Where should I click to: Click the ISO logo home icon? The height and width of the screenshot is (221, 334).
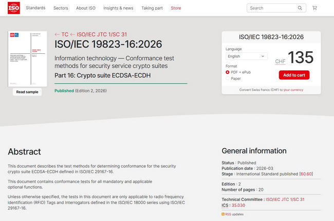click(13, 8)
